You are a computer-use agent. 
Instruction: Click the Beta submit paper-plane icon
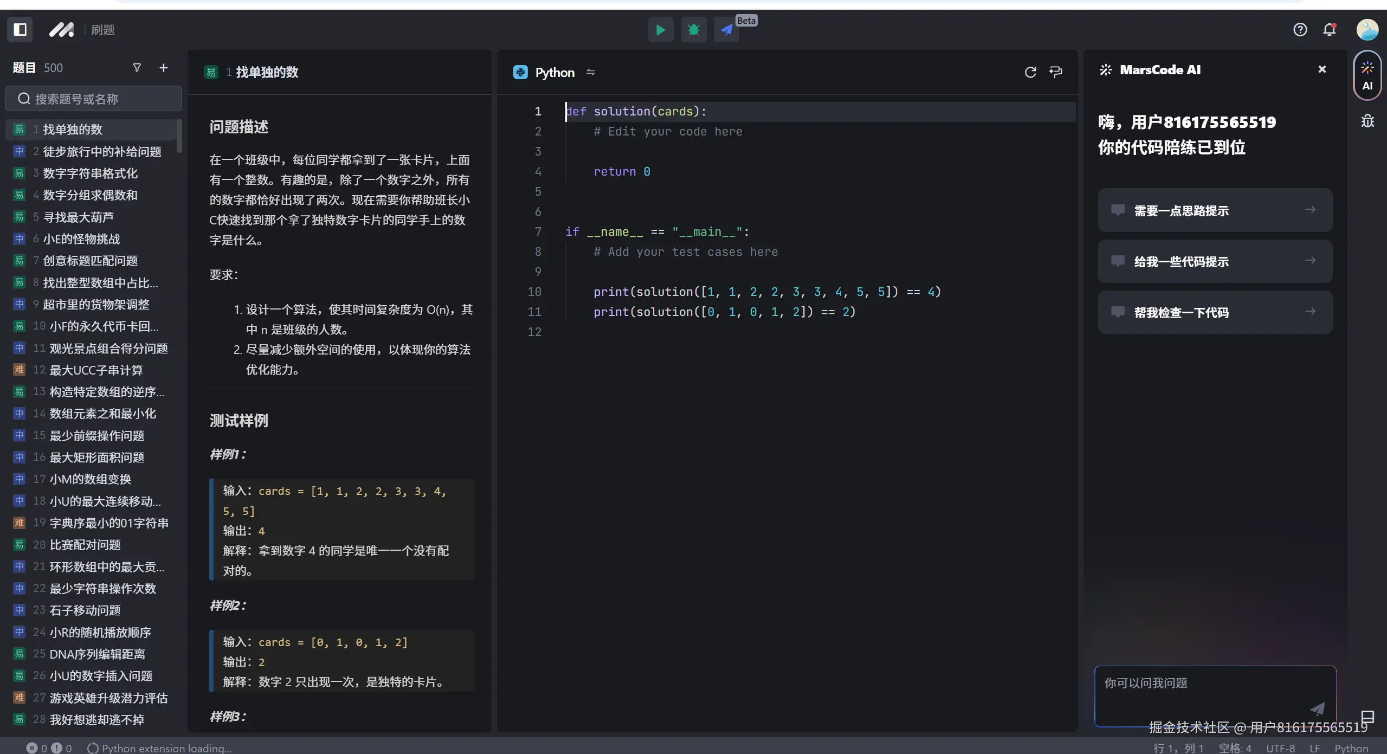click(726, 30)
